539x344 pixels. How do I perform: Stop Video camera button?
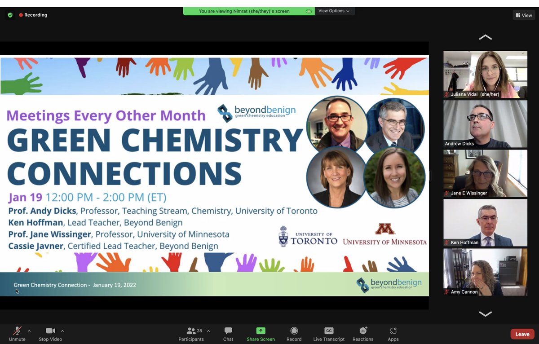50,334
